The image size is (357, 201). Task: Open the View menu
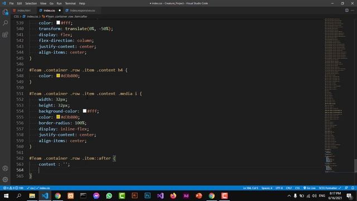pos(43,3)
